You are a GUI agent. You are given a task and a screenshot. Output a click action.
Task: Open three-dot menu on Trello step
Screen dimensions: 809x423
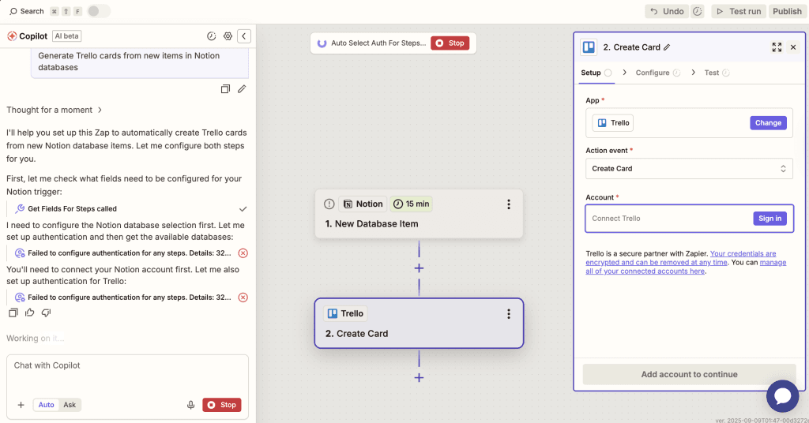pos(509,314)
